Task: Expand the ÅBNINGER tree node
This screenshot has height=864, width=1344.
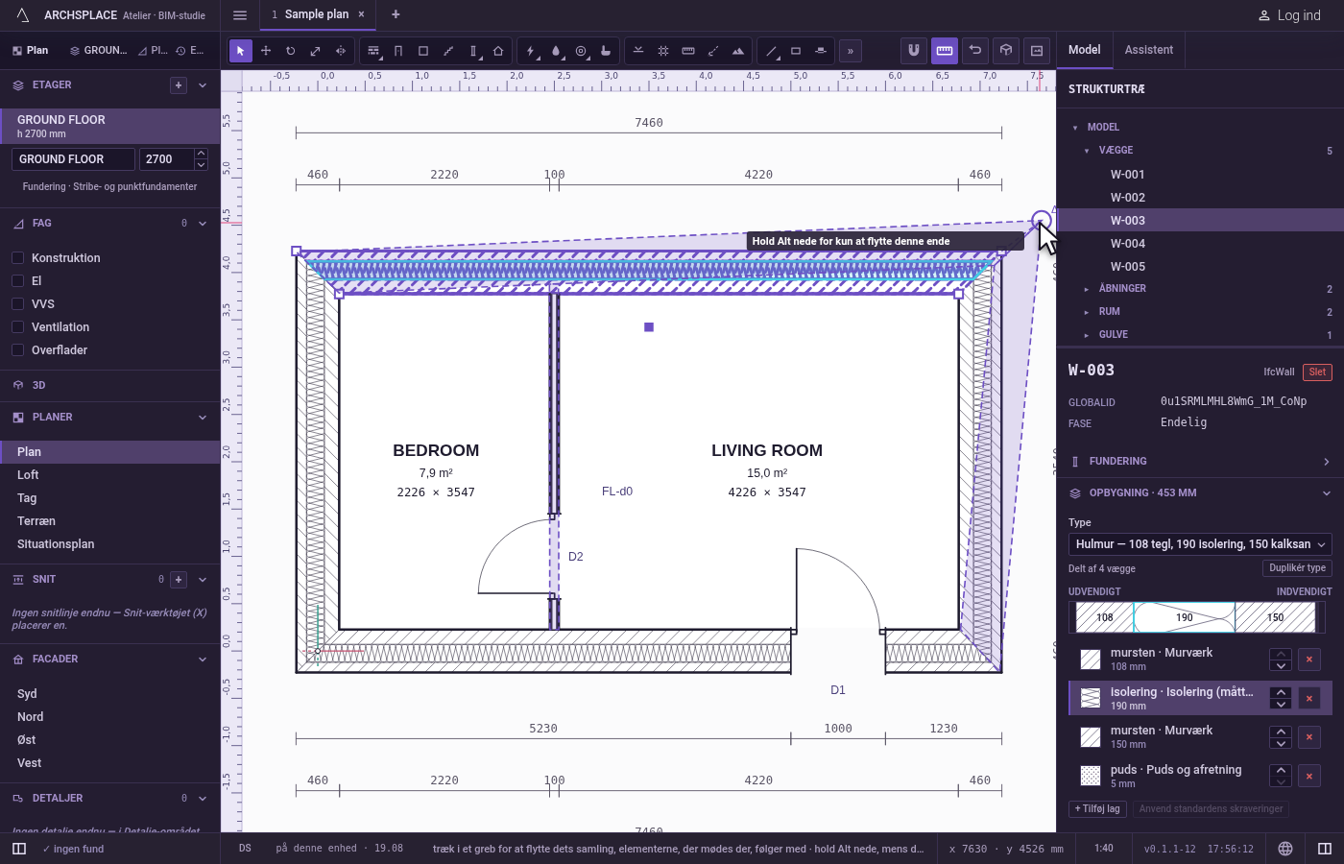Action: [x=1087, y=289]
